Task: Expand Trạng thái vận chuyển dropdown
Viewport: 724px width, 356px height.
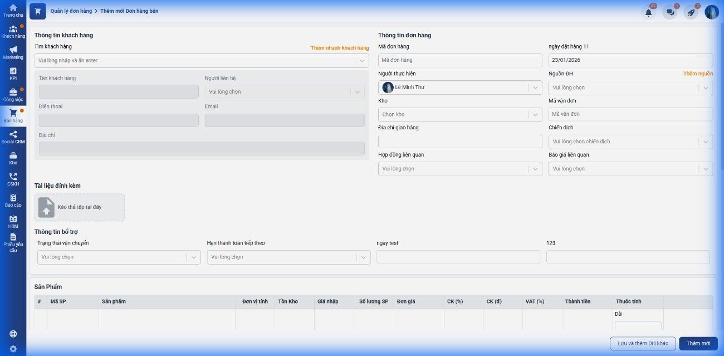Action: tap(119, 257)
